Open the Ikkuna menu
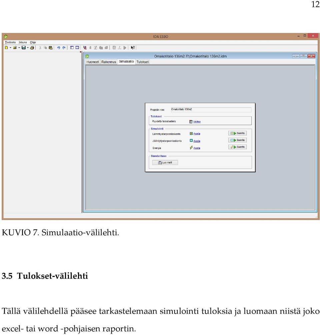 click(x=23, y=42)
